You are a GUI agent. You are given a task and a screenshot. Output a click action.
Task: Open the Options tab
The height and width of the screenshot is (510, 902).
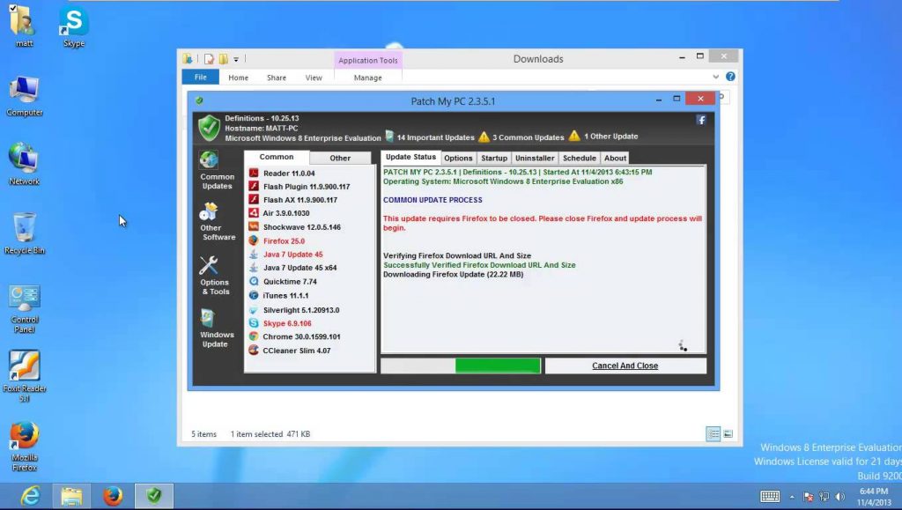[458, 159]
